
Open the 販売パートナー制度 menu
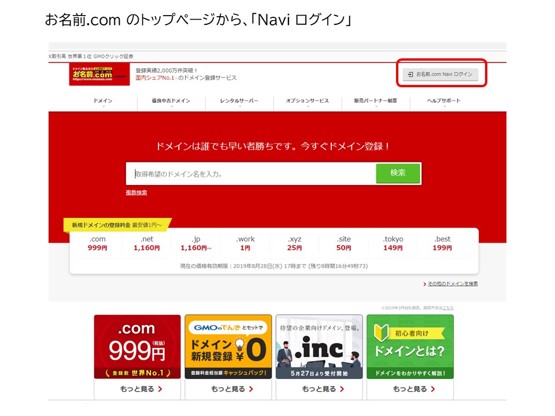click(376, 101)
